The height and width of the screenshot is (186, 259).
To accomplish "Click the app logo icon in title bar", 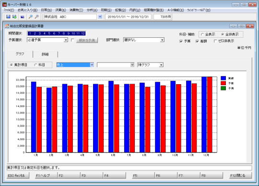I will tap(5, 4).
